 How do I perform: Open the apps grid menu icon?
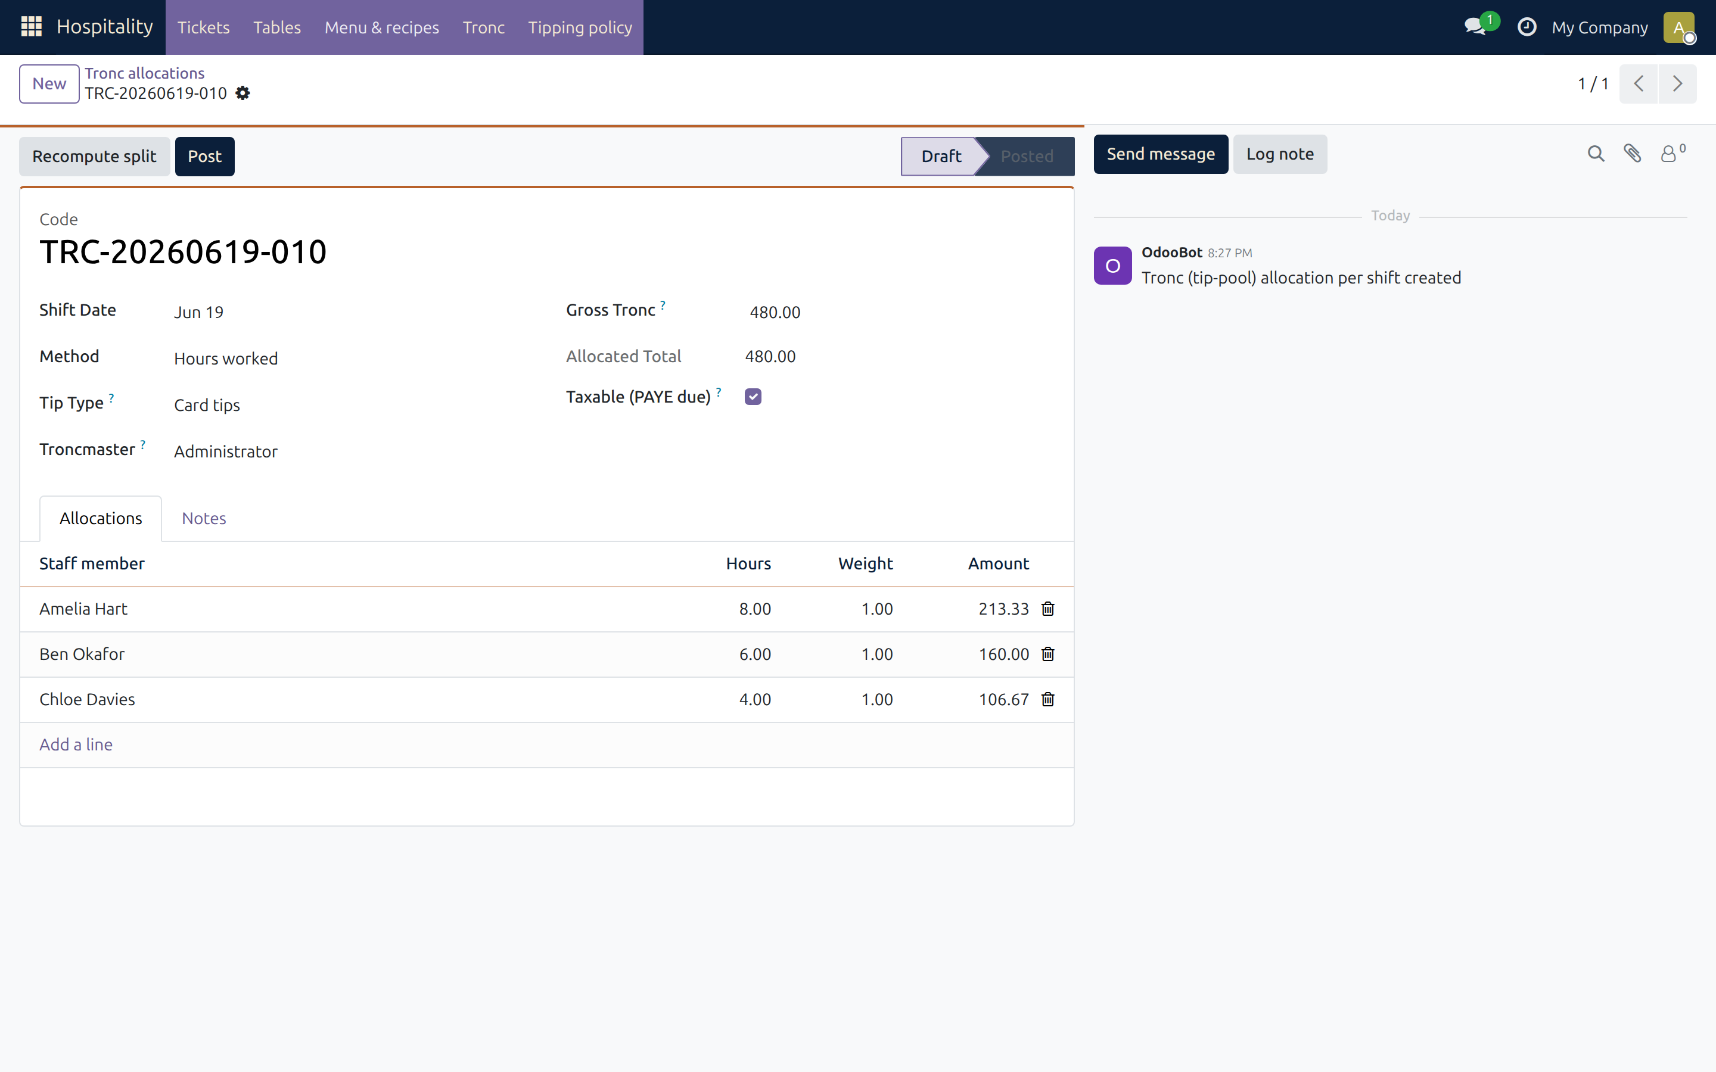(31, 27)
